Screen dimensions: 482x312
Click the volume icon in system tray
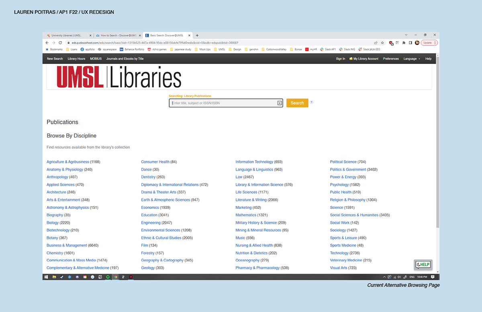tap(399, 277)
